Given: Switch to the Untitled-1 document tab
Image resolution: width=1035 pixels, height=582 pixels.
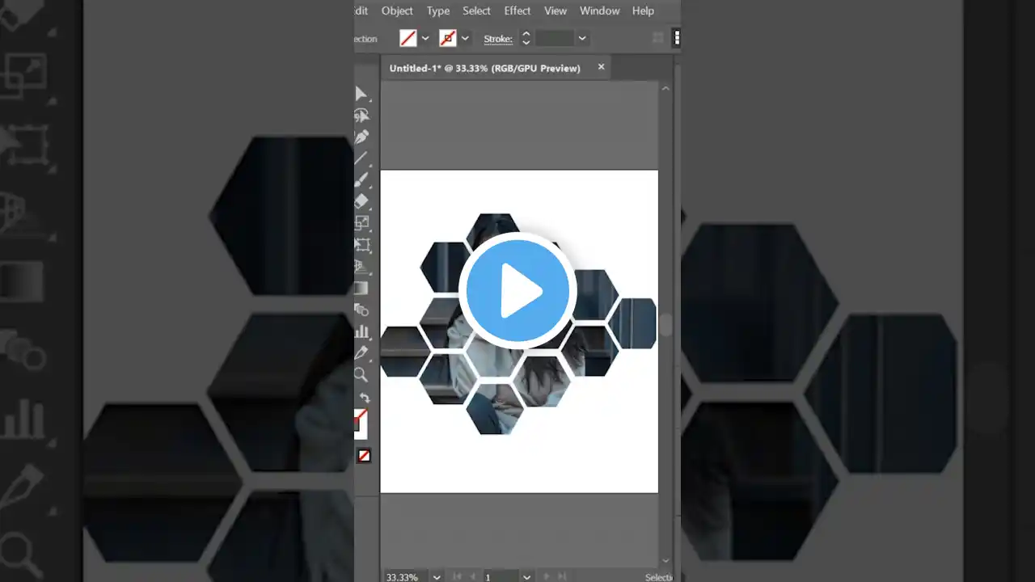Looking at the screenshot, I should tap(485, 68).
